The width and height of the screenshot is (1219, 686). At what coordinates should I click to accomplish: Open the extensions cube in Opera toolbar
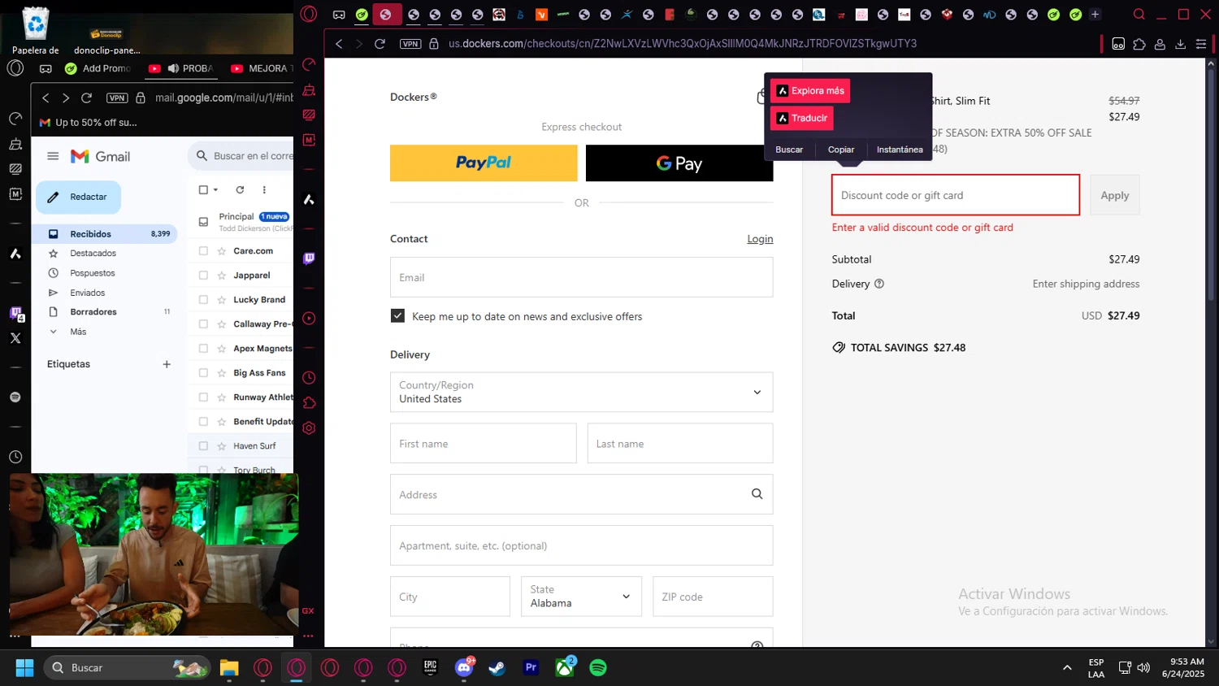click(x=1139, y=44)
